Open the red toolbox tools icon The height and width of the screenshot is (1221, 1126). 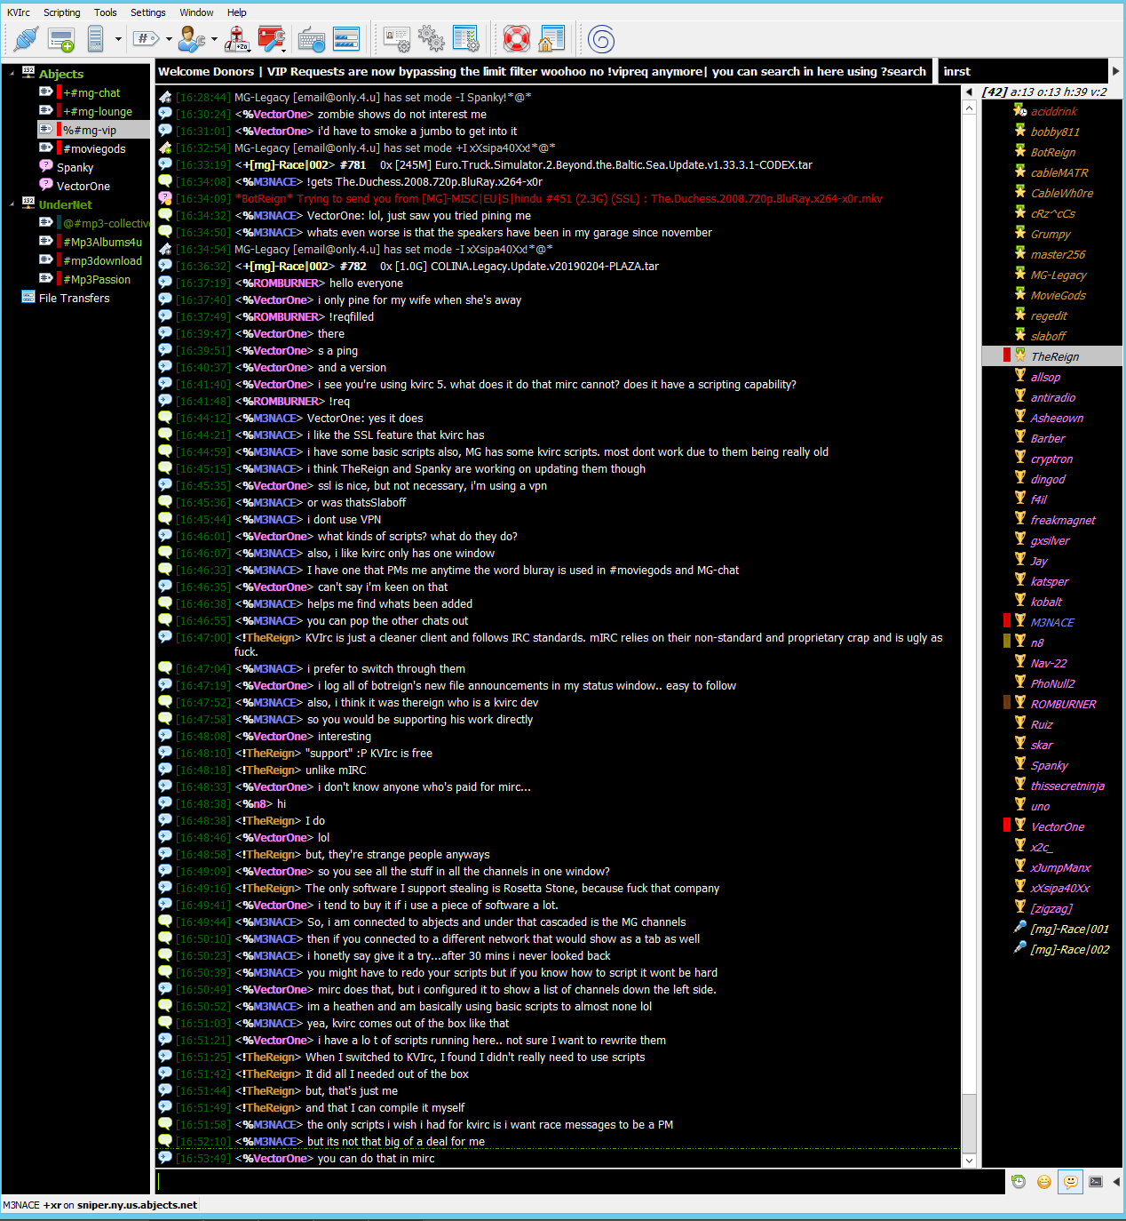click(271, 39)
